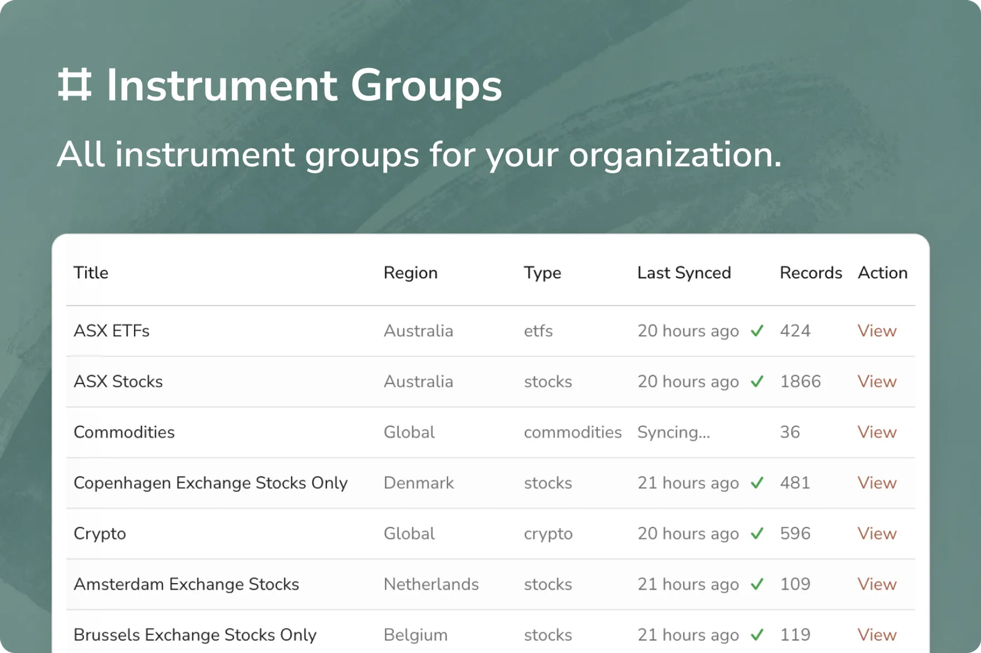Click the Last Synced column header
The image size is (981, 653).
(x=683, y=273)
